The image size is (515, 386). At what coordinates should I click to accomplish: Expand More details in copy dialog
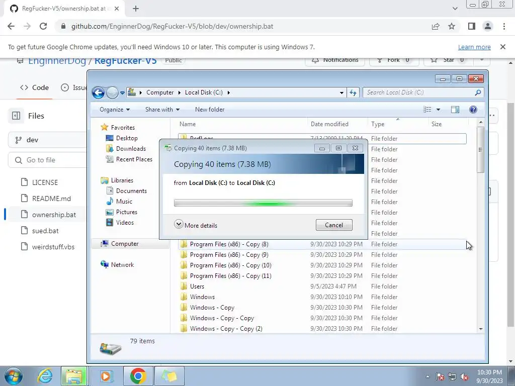(196, 225)
